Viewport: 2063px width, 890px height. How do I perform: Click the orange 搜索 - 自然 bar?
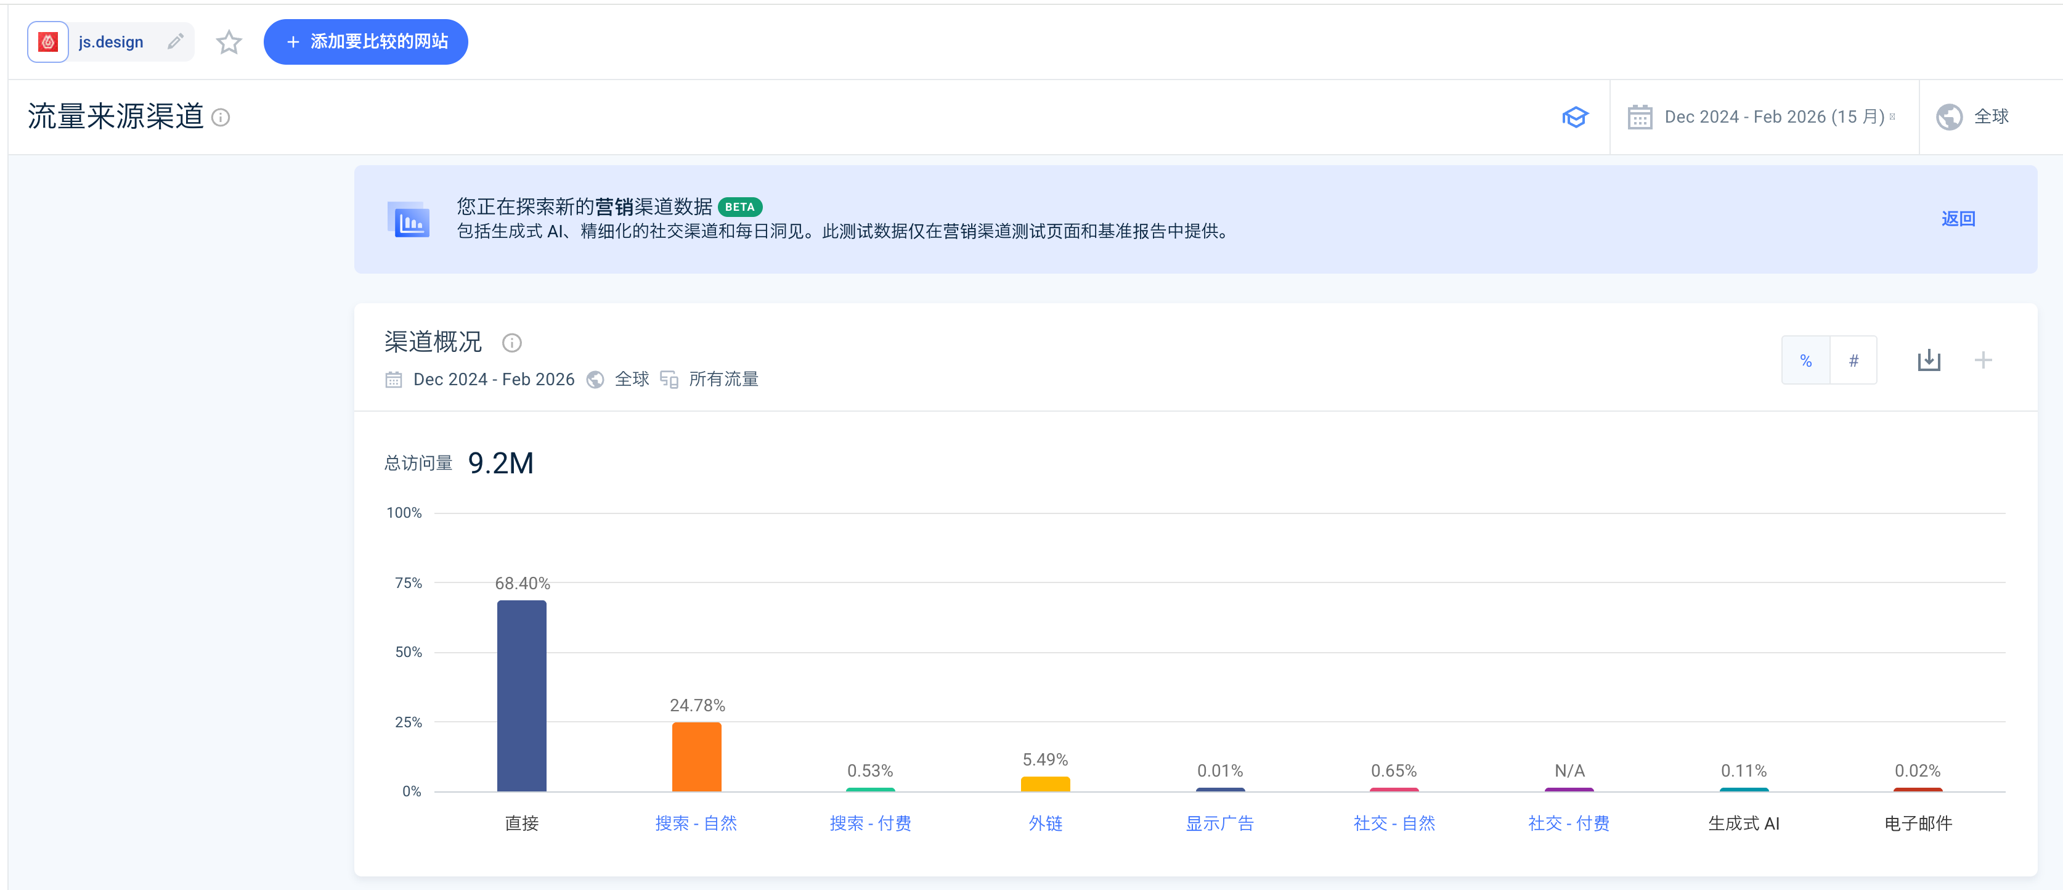tap(696, 756)
